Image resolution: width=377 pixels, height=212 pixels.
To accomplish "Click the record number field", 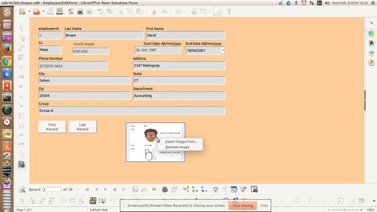I will pos(52,190).
